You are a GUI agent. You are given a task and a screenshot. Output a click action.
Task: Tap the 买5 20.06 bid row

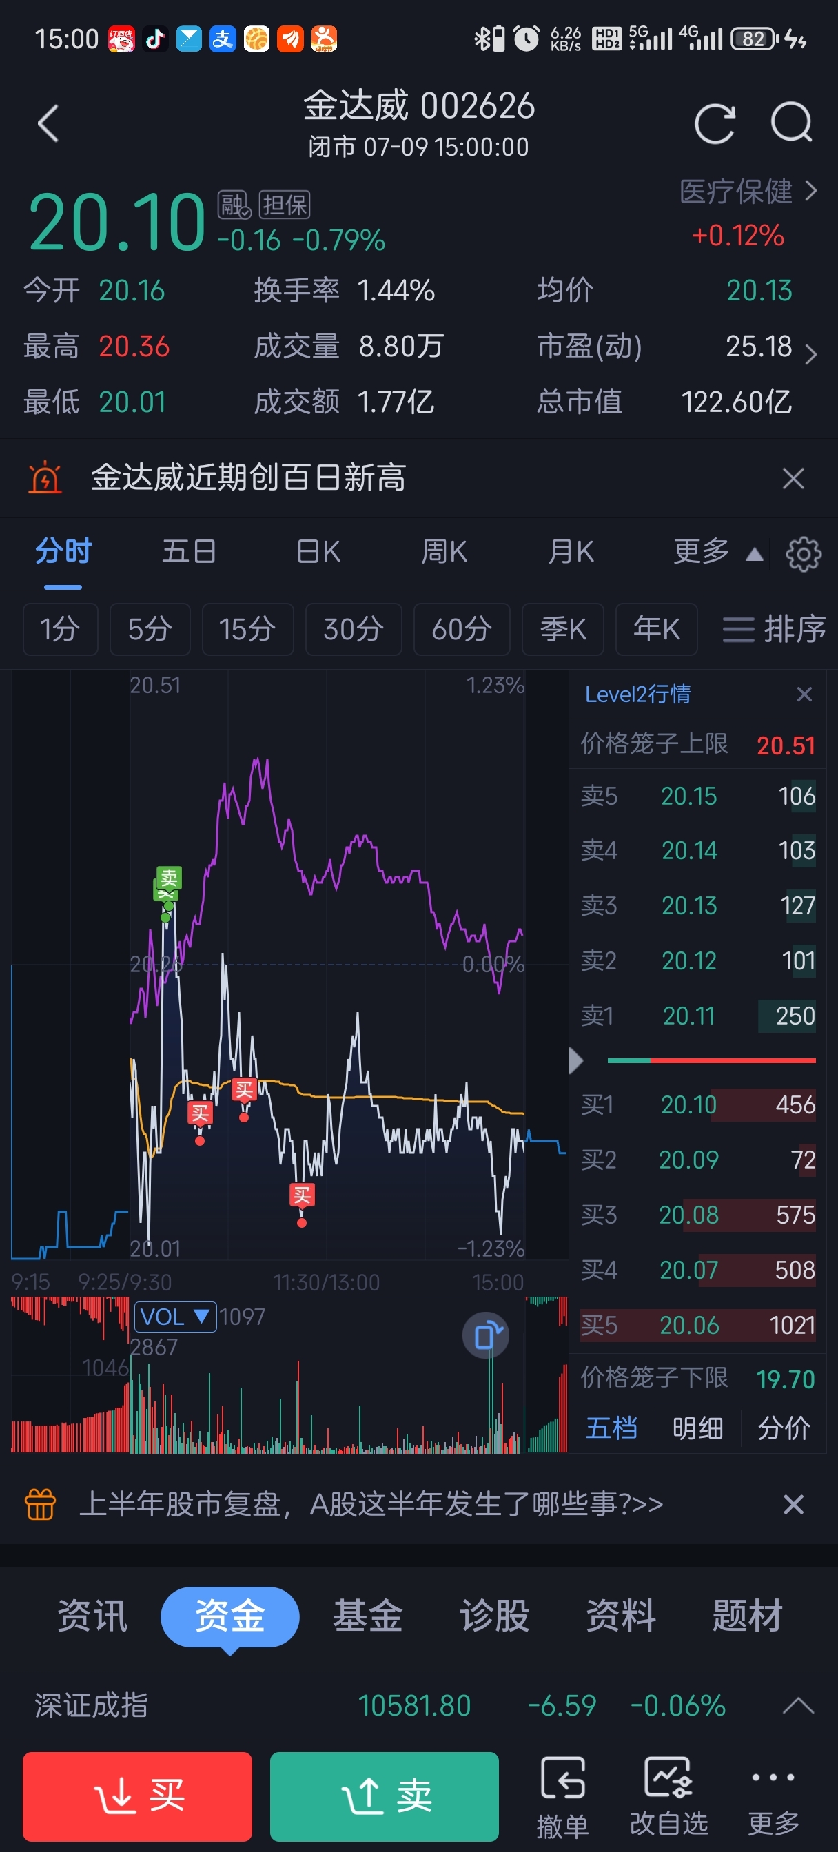(x=697, y=1324)
